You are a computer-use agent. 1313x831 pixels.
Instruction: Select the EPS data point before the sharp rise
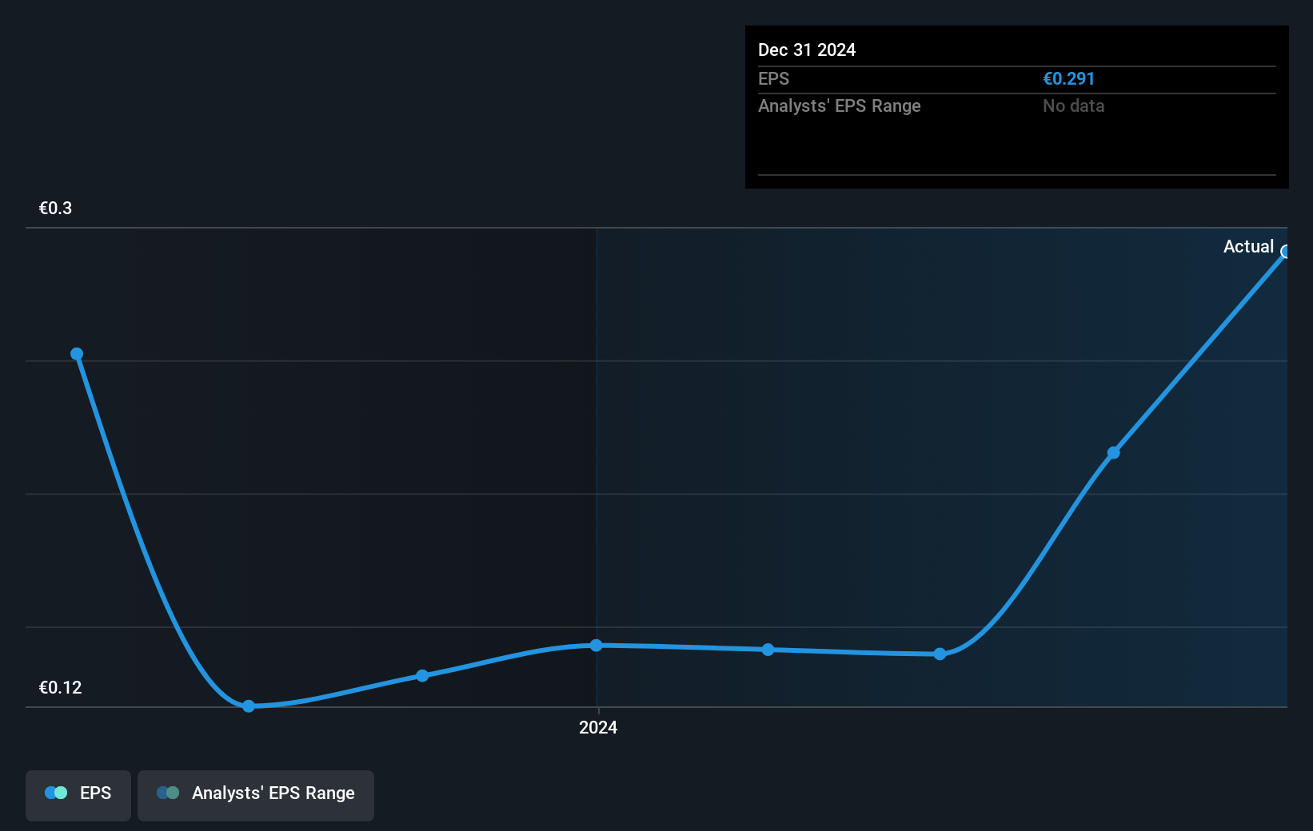click(x=940, y=654)
